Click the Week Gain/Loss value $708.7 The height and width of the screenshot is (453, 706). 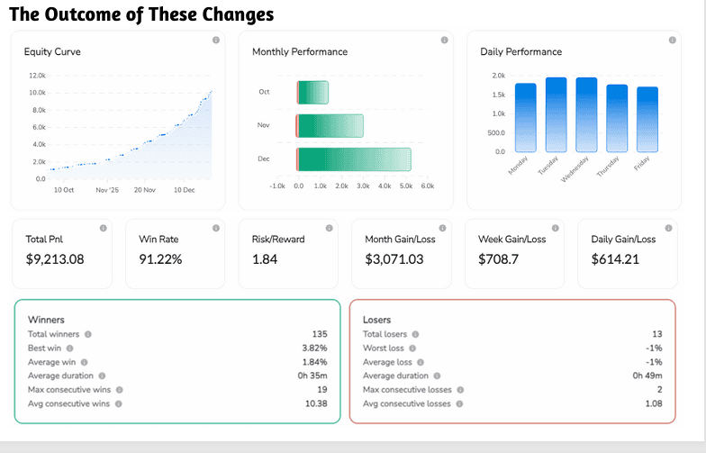[x=499, y=259]
